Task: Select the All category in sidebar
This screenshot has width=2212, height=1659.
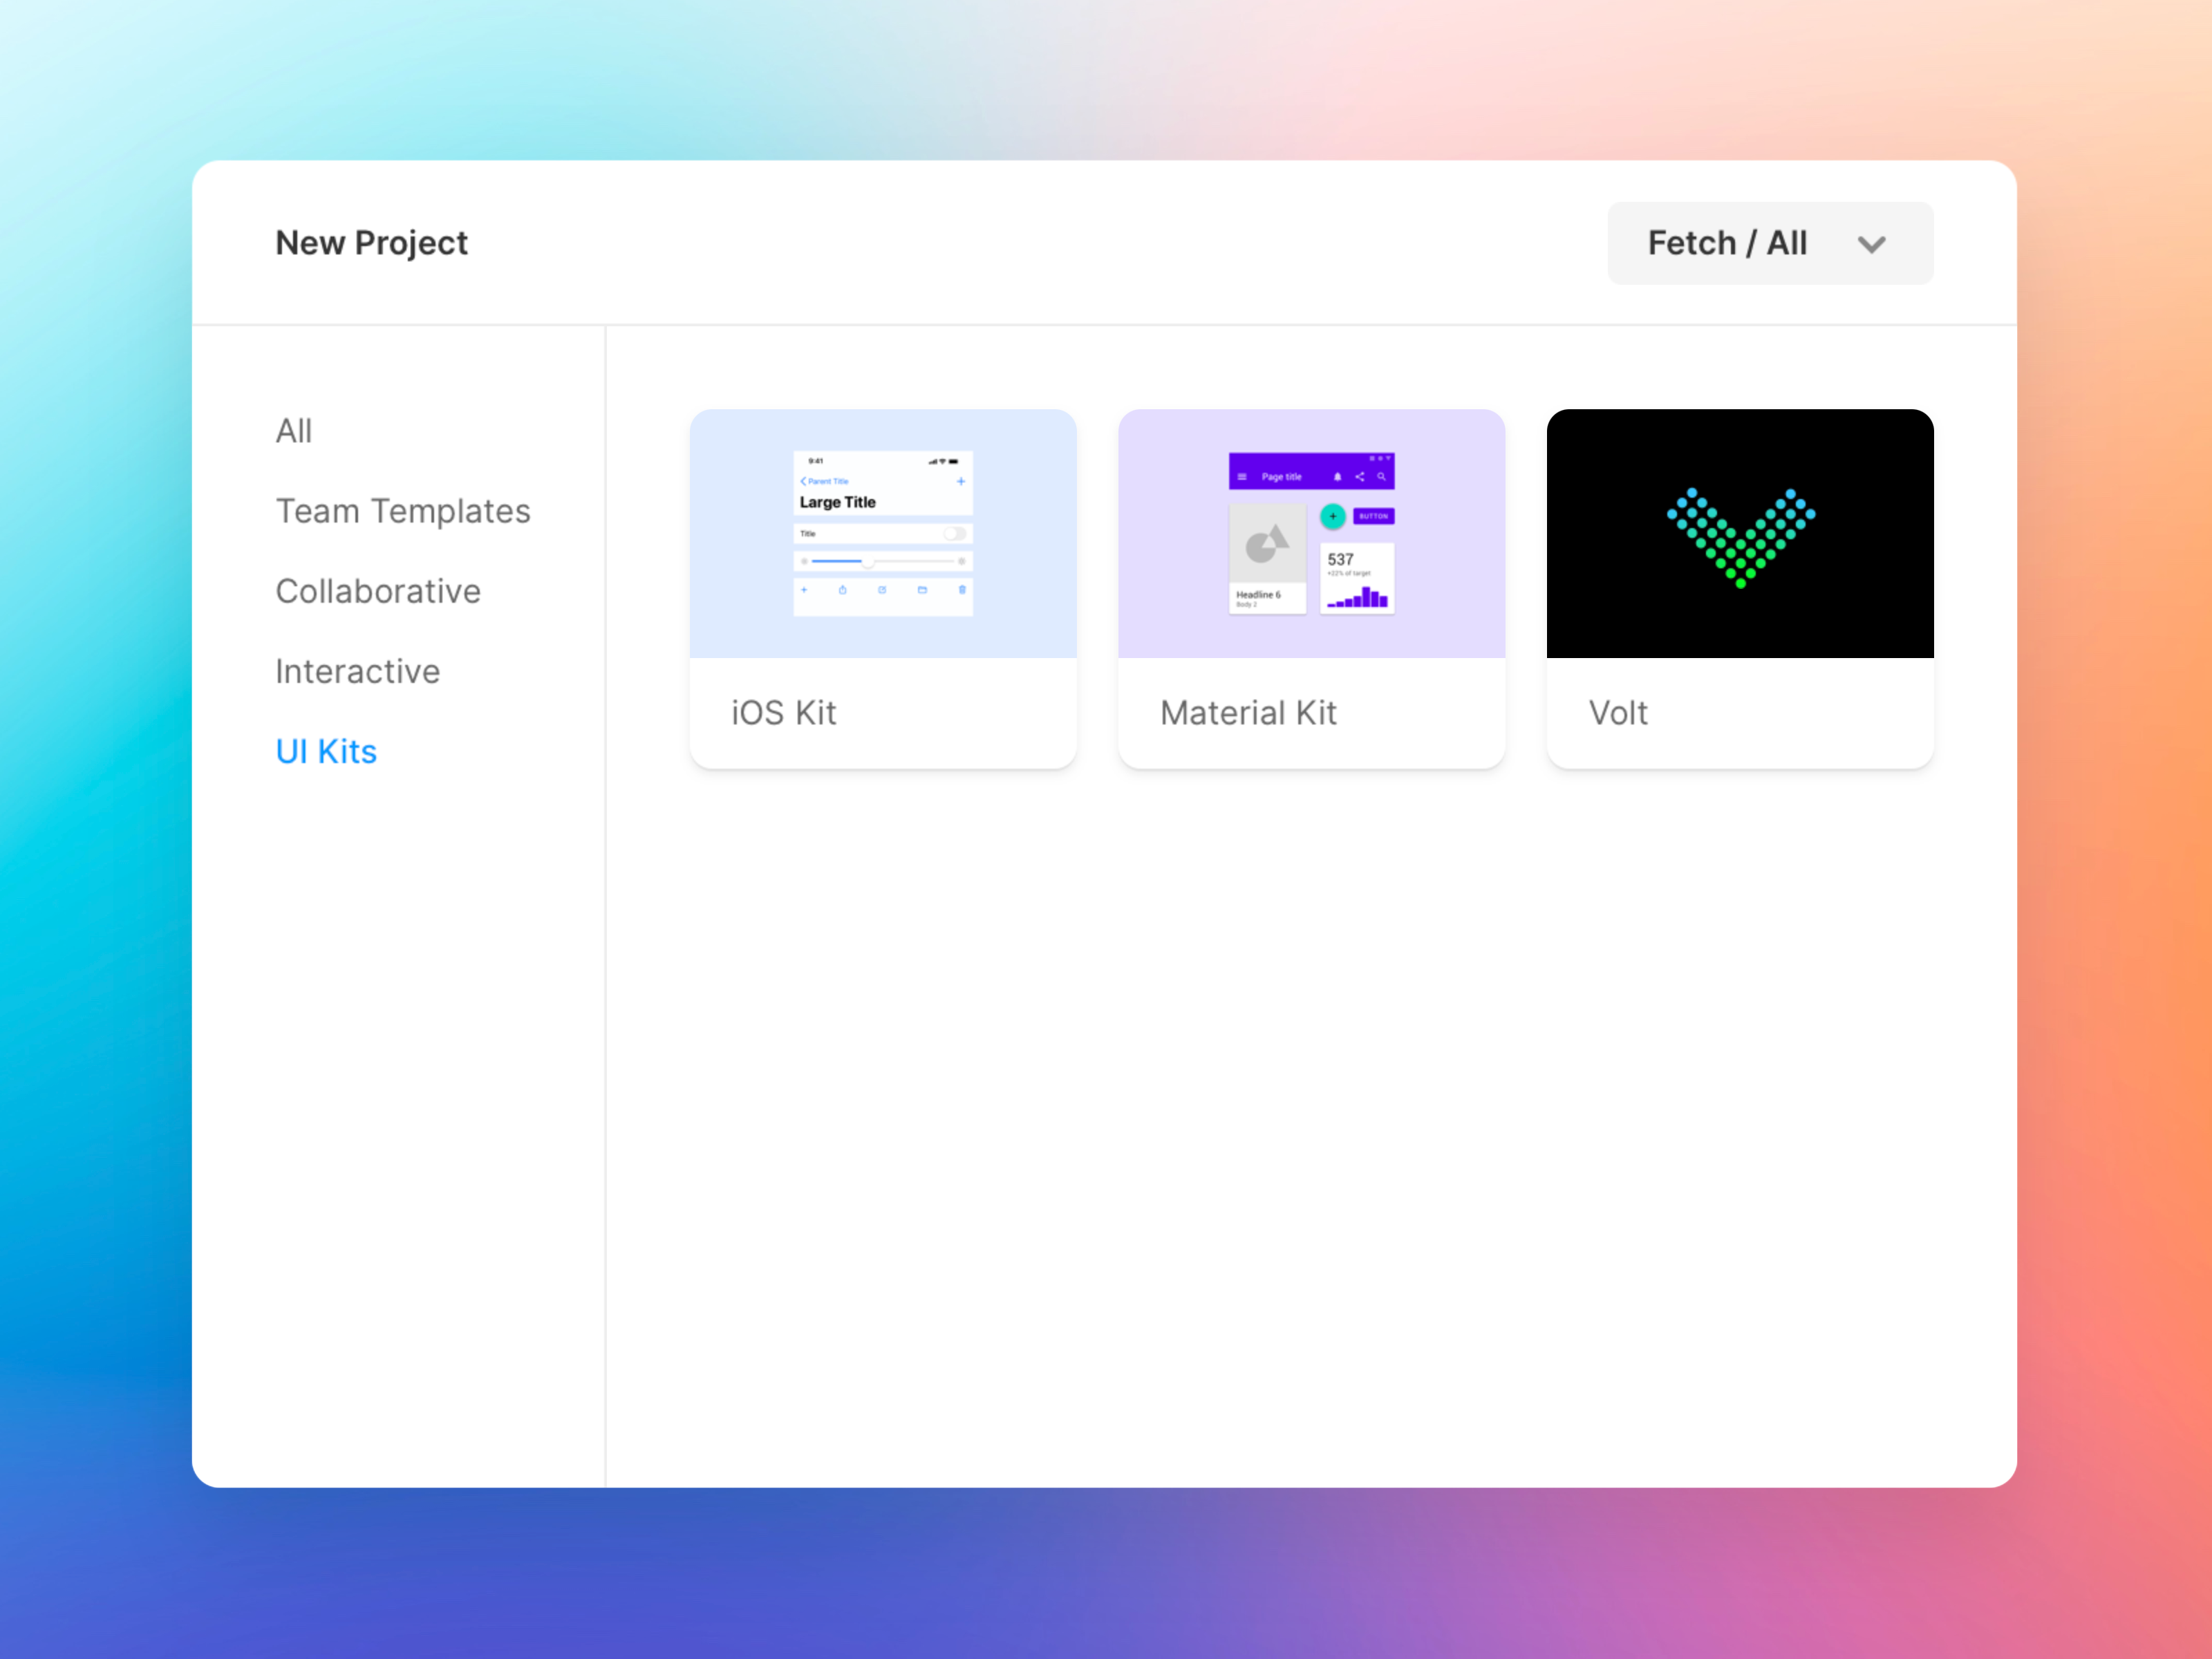Action: pyautogui.click(x=294, y=431)
